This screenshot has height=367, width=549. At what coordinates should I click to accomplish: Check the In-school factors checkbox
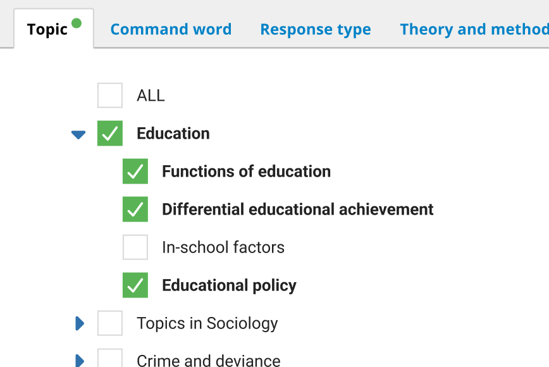(x=135, y=247)
